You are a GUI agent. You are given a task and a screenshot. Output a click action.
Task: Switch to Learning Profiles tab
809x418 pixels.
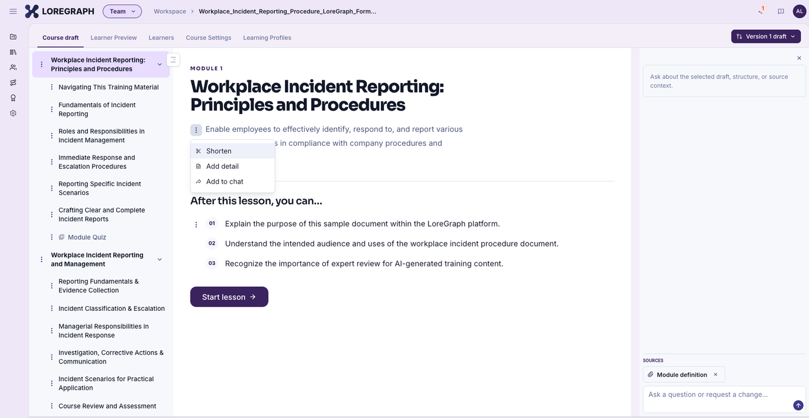(x=267, y=37)
